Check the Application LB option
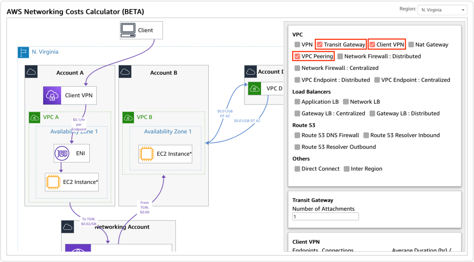This screenshot has width=474, height=262. 297,101
